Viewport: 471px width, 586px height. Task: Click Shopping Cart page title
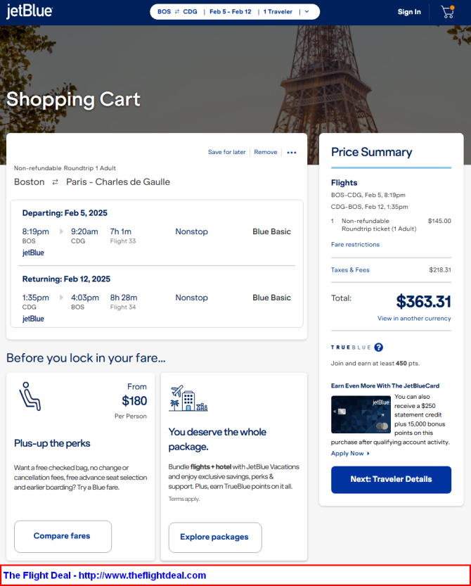point(73,99)
